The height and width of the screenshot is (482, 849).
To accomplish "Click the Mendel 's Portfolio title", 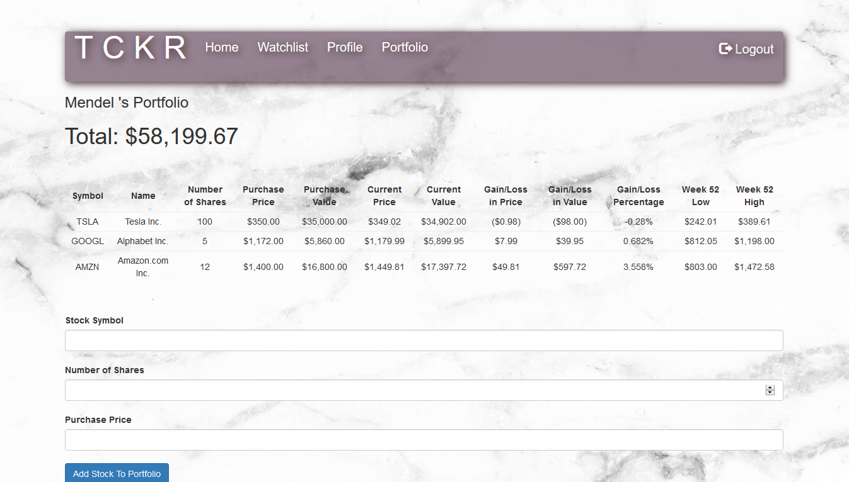I will pos(127,103).
